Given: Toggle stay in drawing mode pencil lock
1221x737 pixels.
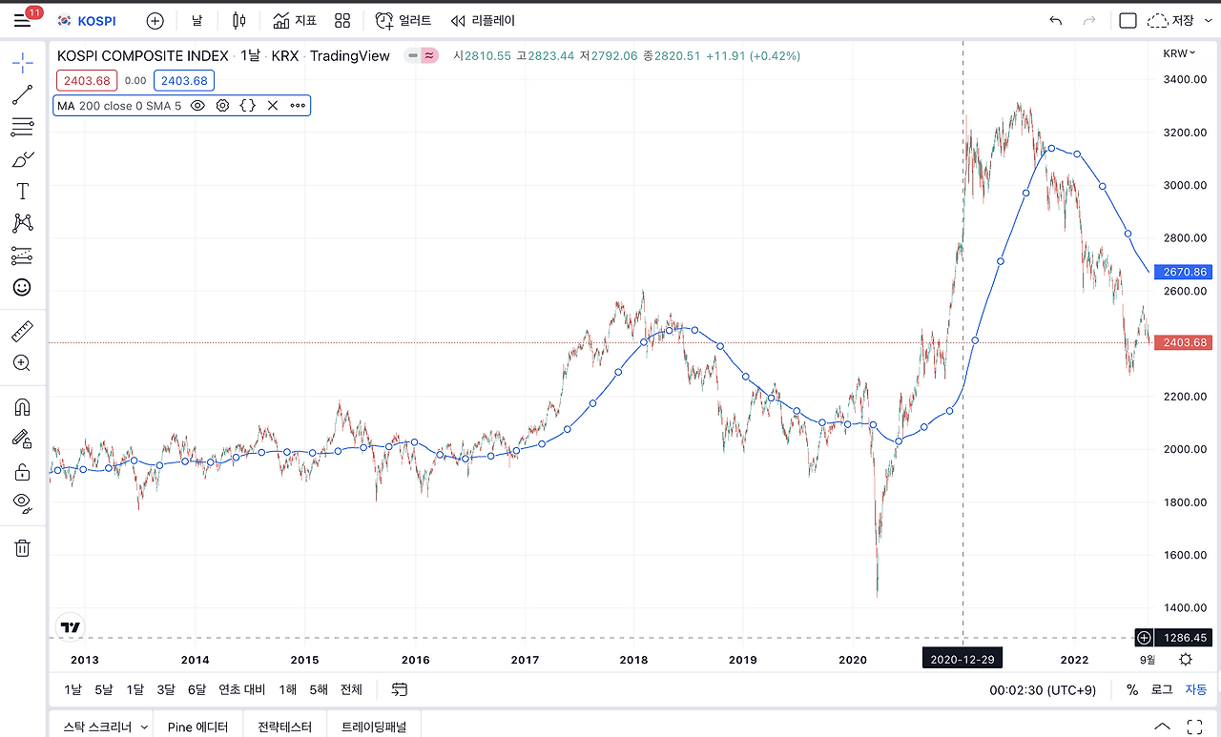Looking at the screenshot, I should pyautogui.click(x=23, y=439).
